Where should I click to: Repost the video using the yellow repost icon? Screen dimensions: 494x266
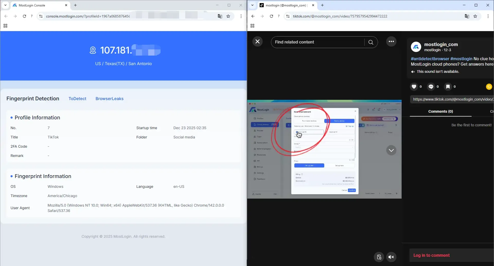tap(489, 87)
